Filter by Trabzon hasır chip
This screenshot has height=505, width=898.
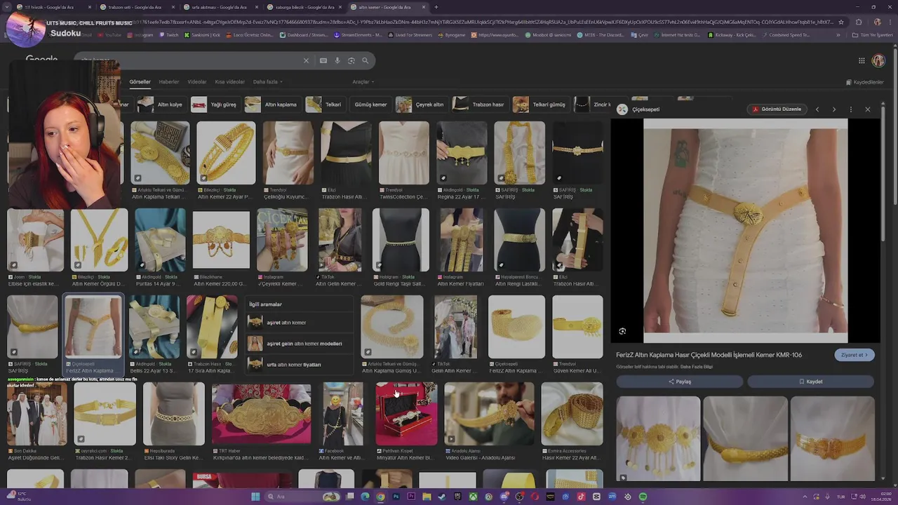[481, 105]
